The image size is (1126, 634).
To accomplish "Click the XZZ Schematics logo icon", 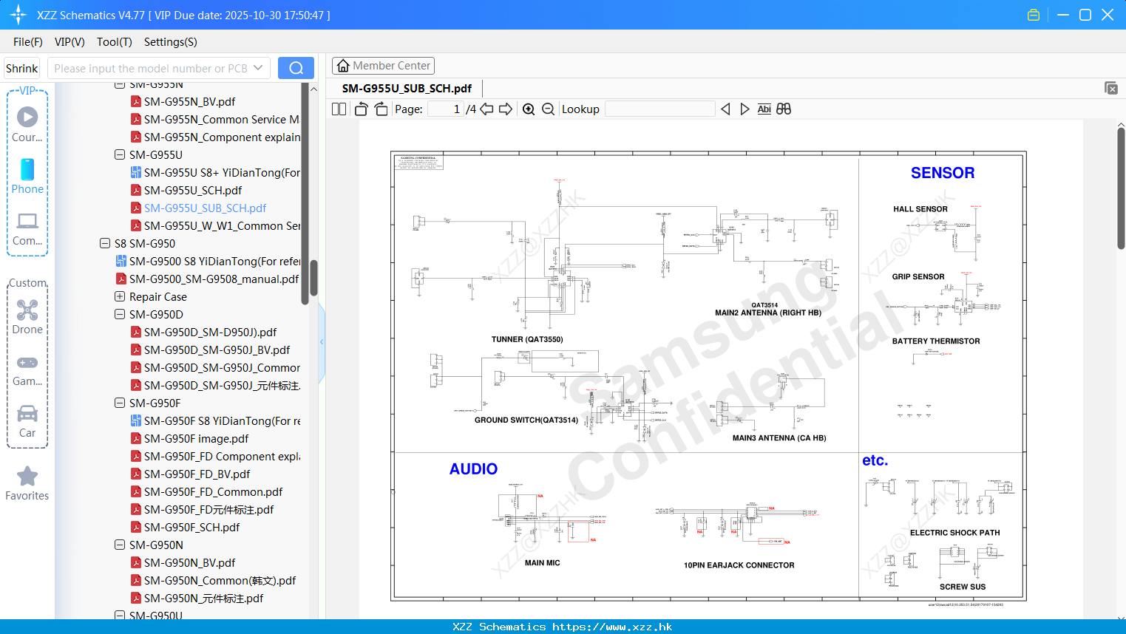I will click(18, 15).
